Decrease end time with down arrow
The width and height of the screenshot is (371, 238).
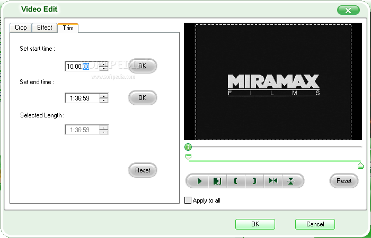tap(104, 100)
